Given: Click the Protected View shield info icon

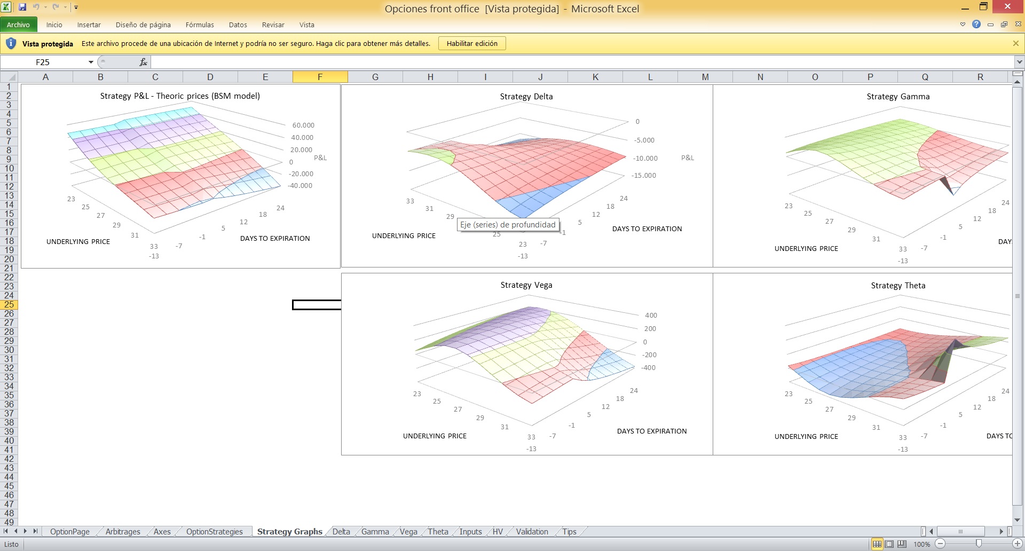Looking at the screenshot, I should click(x=11, y=43).
